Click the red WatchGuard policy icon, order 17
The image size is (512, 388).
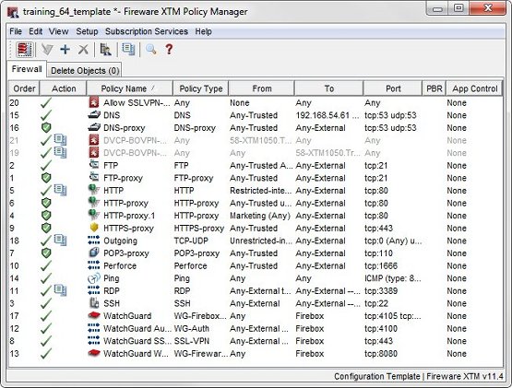pyautogui.click(x=94, y=315)
